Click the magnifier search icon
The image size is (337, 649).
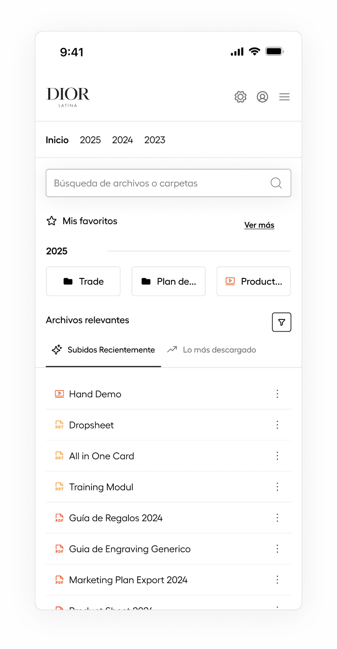[x=276, y=183]
